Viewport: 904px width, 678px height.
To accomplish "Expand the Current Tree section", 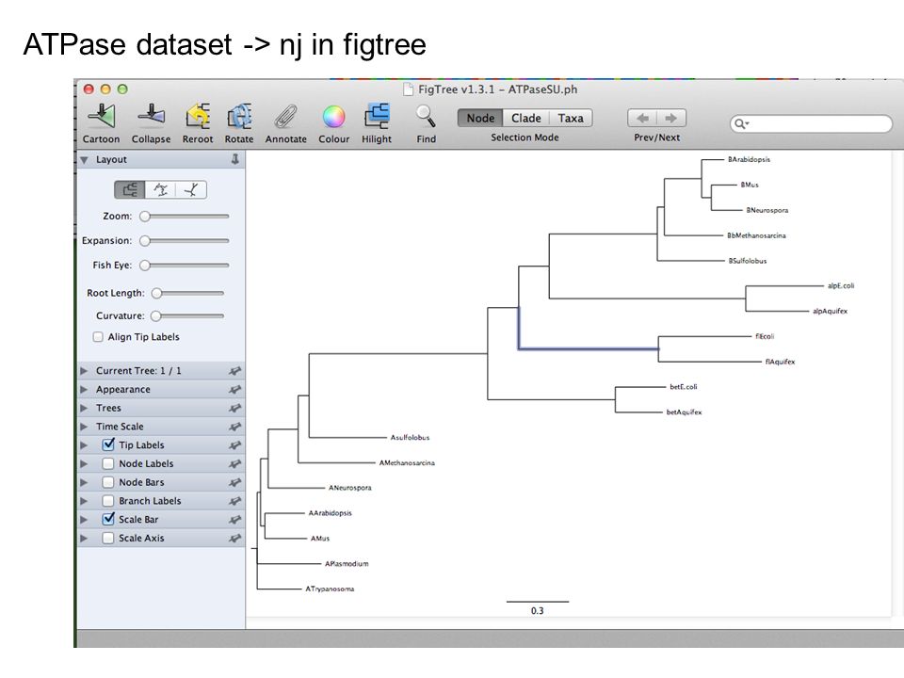I will (x=84, y=371).
